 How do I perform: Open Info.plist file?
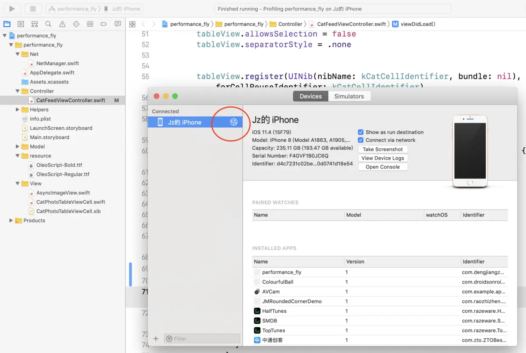tap(40, 119)
